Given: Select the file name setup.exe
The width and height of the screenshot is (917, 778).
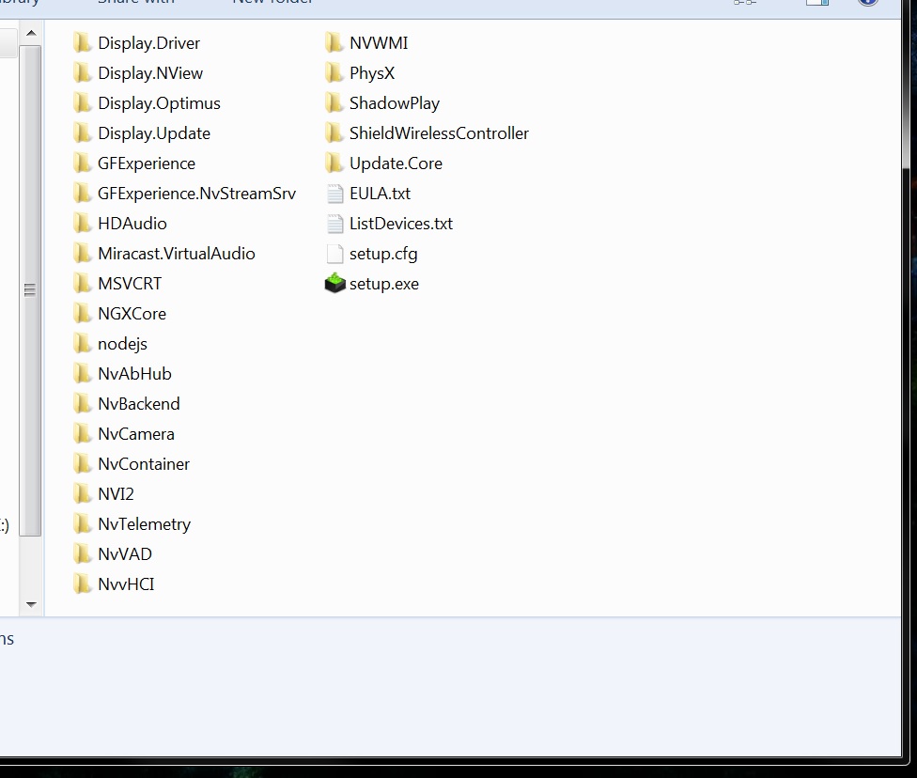Looking at the screenshot, I should coord(383,285).
